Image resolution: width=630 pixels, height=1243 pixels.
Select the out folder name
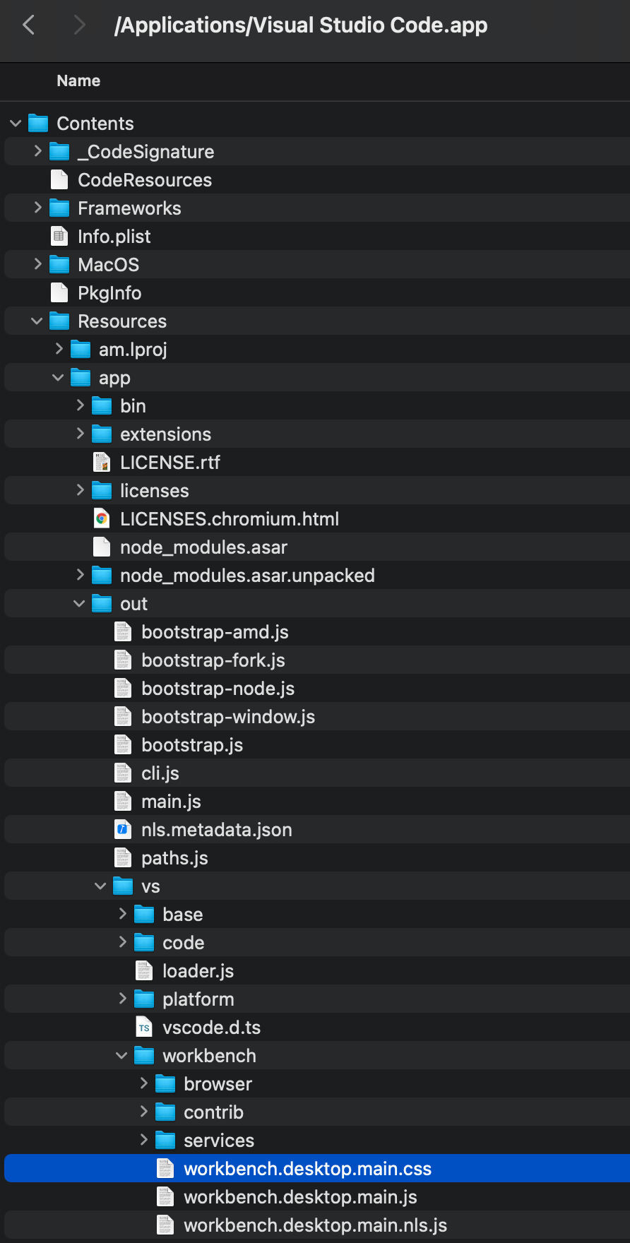pyautogui.click(x=133, y=604)
